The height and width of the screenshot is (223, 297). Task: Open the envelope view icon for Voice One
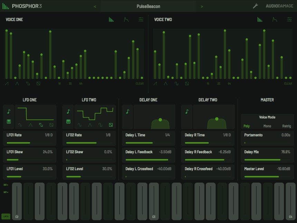pyautogui.click(x=126, y=20)
